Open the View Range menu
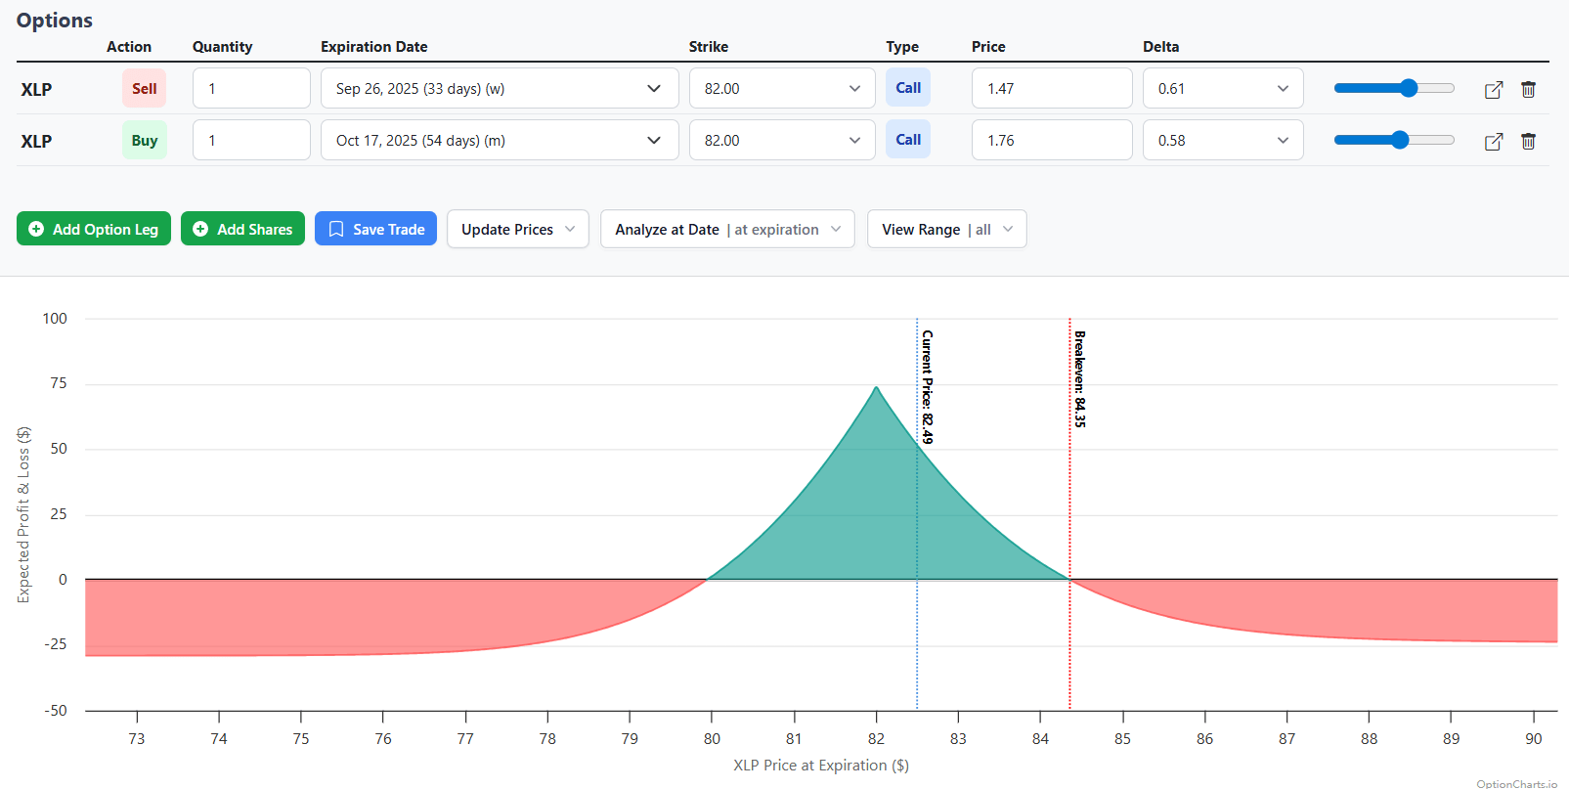1569x789 pixels. (946, 230)
